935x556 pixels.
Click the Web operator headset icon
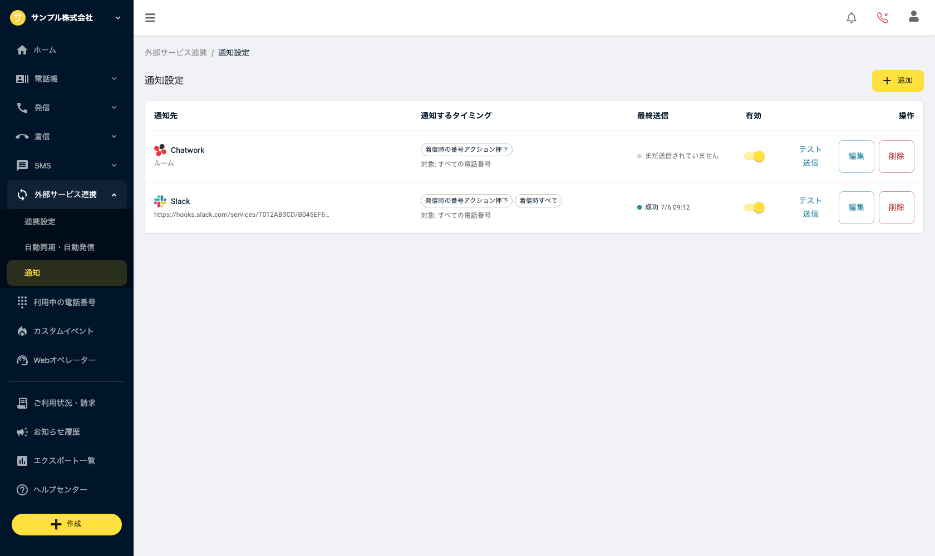pos(22,360)
